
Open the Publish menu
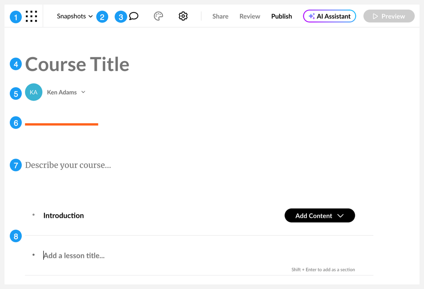pyautogui.click(x=281, y=16)
